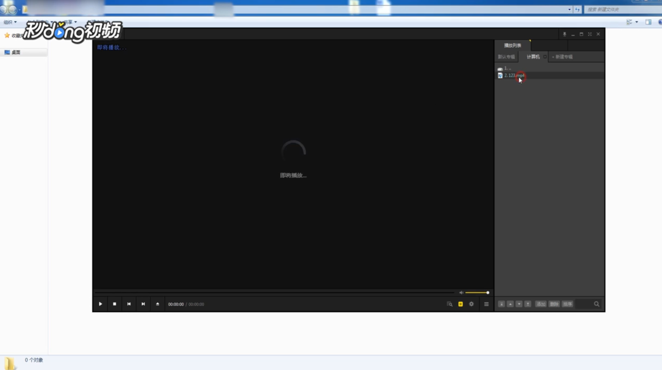Skip to the next track in the player
The image size is (662, 370).
pyautogui.click(x=143, y=304)
